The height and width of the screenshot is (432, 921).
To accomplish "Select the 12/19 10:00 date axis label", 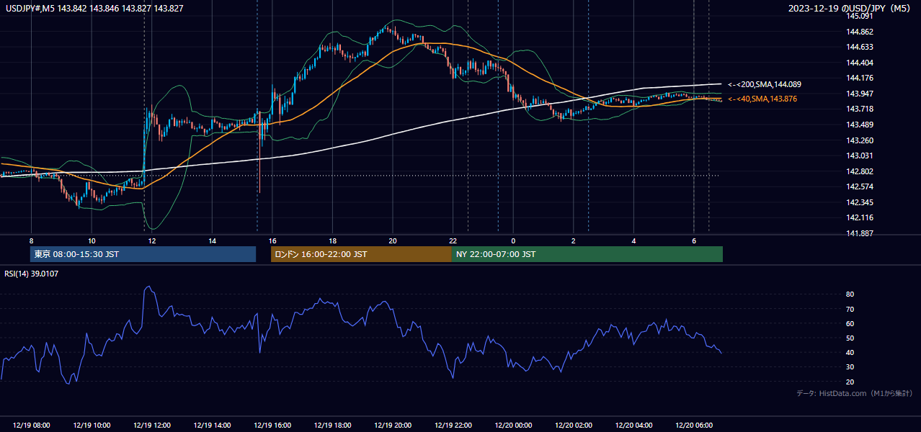I will (92, 426).
